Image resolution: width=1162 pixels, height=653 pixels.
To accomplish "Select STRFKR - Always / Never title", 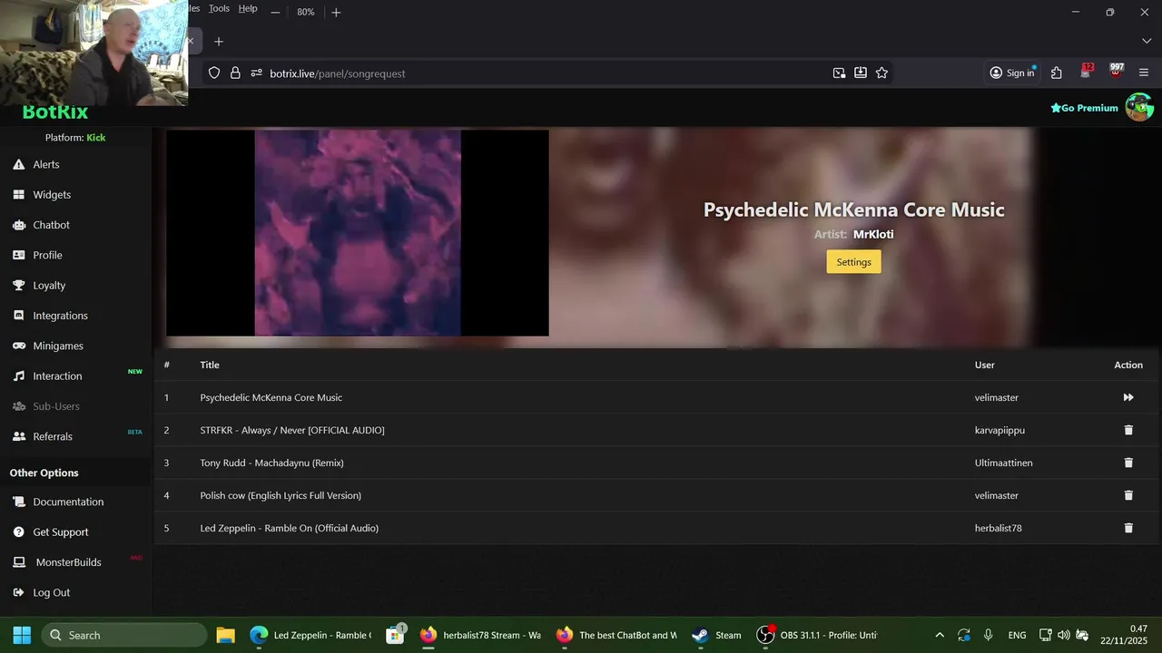I will coord(292,430).
